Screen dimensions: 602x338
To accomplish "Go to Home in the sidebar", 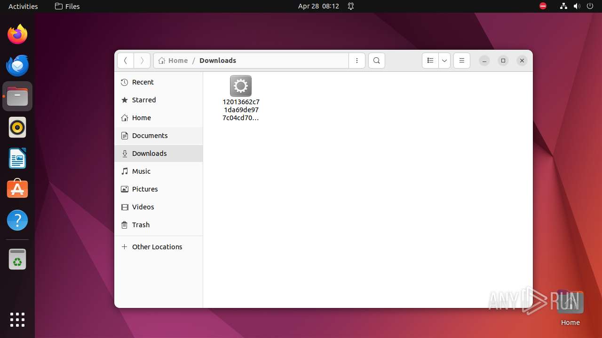I will click(x=158, y=118).
